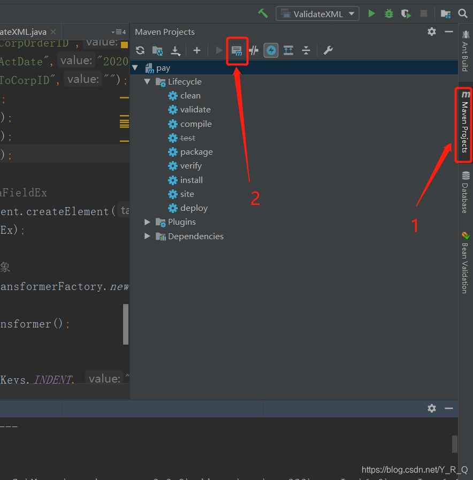The width and height of the screenshot is (473, 480).
Task: Click the Run Maven Build arrow
Action: [x=219, y=50]
